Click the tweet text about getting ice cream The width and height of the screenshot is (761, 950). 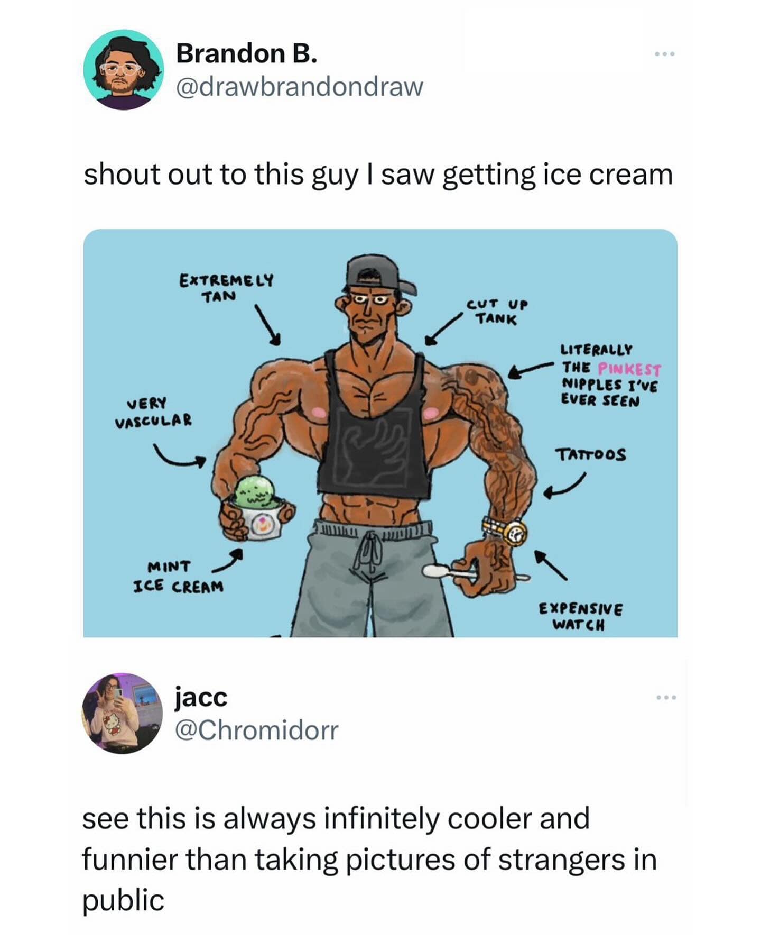pyautogui.click(x=378, y=175)
